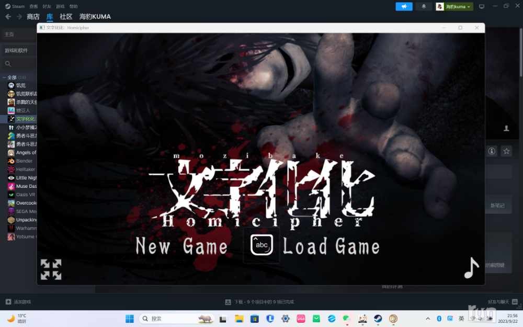The height and width of the screenshot is (327, 523).
Task: Open Microsoft Store from the taskbar
Action: [x=255, y=319]
